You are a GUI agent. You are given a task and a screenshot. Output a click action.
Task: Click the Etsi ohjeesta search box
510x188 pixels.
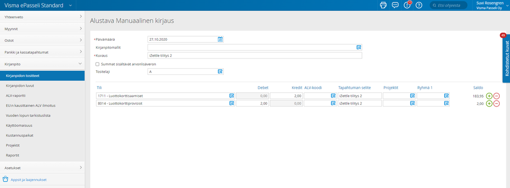coord(449,5)
